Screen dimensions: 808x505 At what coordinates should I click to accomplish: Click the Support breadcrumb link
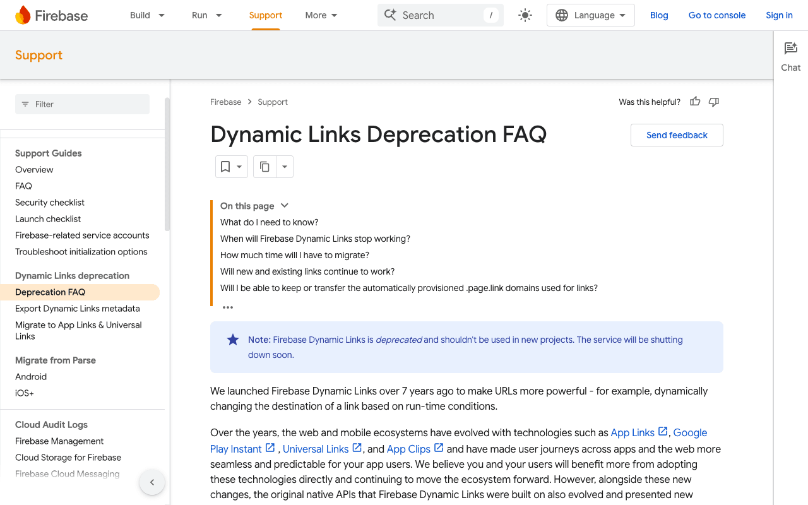(273, 102)
